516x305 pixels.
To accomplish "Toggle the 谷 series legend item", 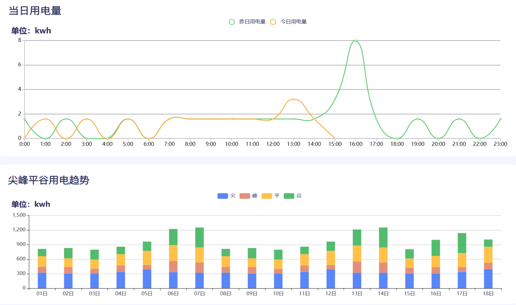I will pos(293,196).
